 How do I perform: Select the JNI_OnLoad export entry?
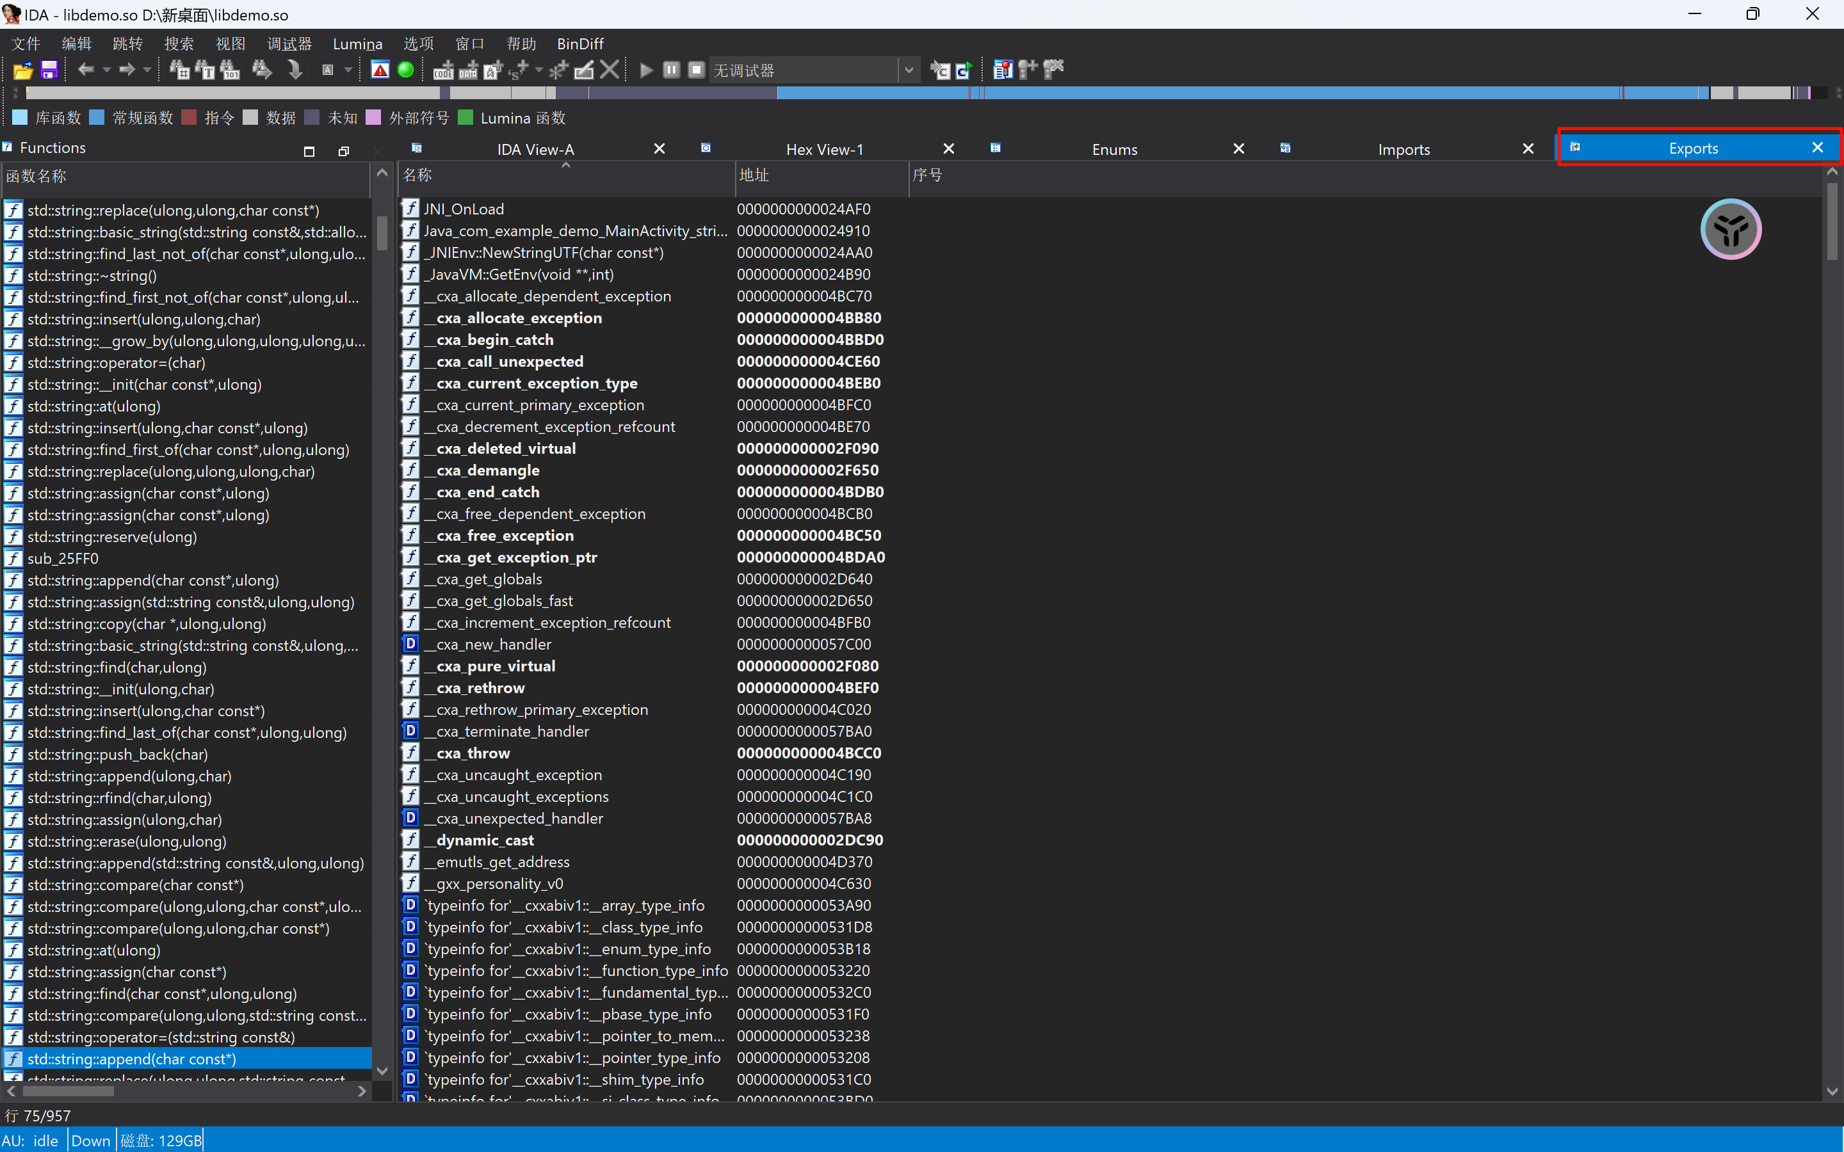point(464,209)
